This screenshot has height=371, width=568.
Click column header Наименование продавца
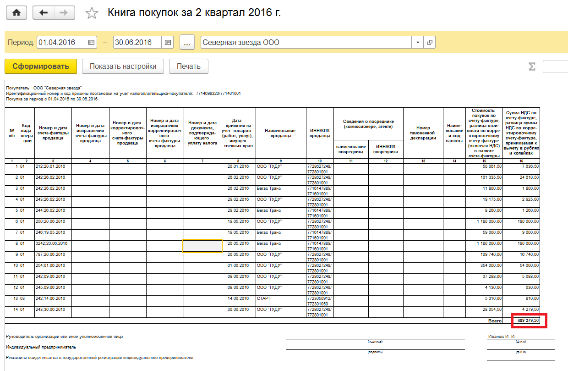click(x=281, y=133)
